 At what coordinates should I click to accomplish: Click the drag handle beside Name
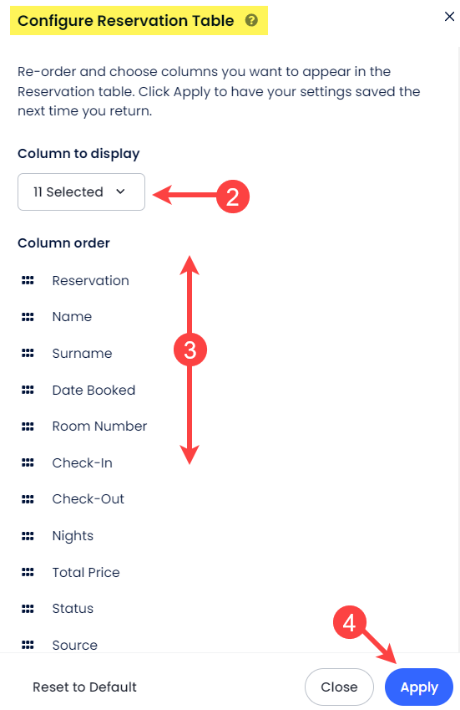(x=28, y=316)
